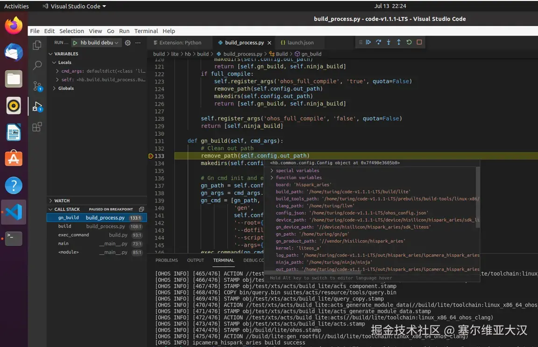538x347 pixels.
Task: Click the Step Into arrow icon
Action: coord(389,42)
